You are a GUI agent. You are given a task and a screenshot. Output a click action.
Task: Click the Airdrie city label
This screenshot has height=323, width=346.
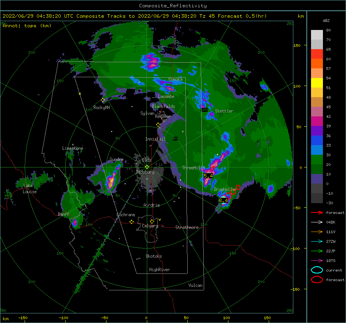(x=151, y=205)
